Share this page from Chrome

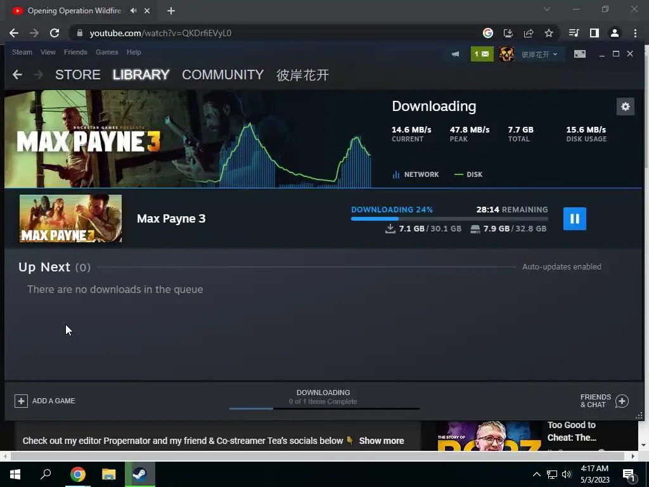[x=528, y=33]
